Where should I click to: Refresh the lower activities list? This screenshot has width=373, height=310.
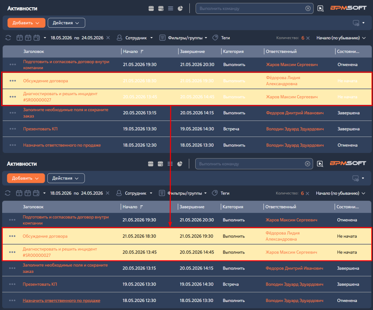8,193
